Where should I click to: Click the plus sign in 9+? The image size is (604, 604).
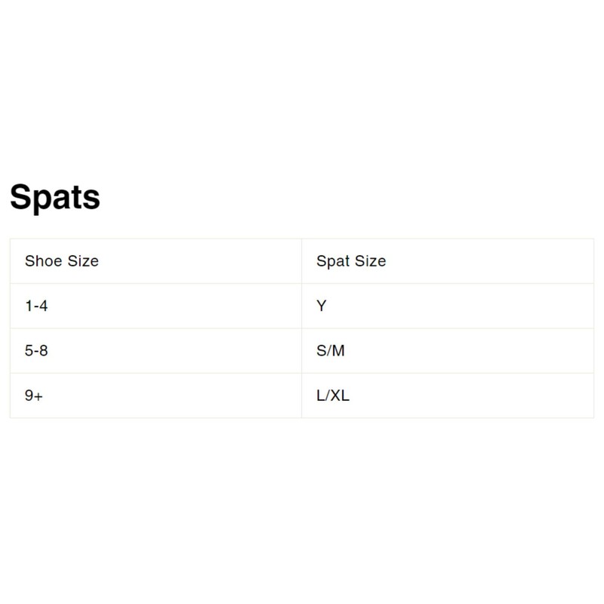(38, 396)
